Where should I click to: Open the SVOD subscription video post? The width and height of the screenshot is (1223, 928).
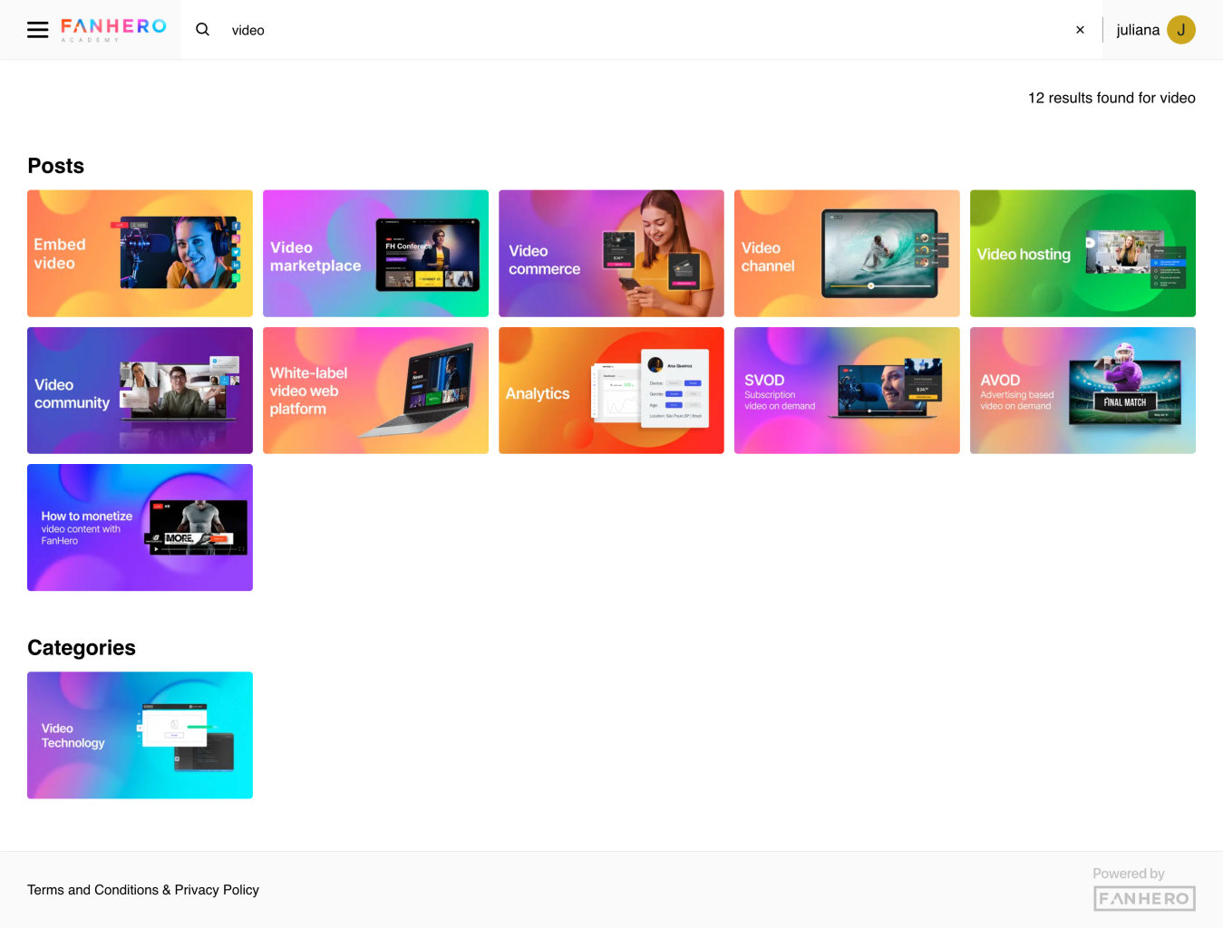[x=847, y=391]
